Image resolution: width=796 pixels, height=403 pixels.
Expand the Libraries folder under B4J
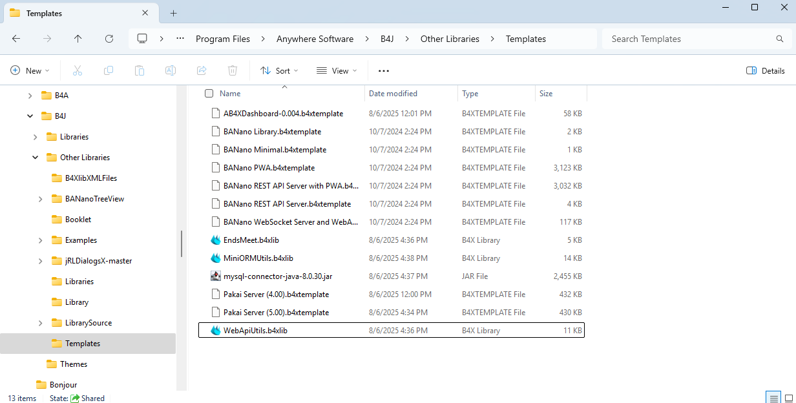(x=35, y=137)
